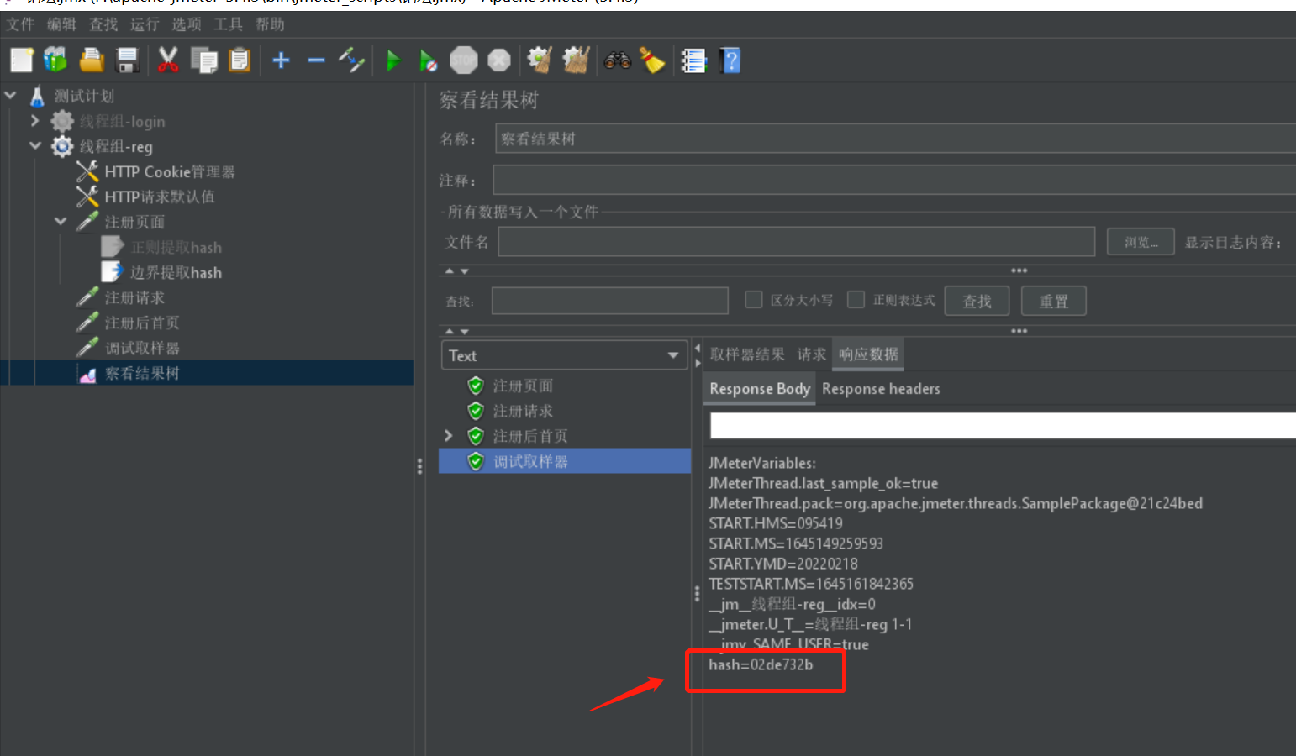The height and width of the screenshot is (756, 1296).
Task: Select 调试取样器 in the test plan tree
Action: (x=141, y=348)
